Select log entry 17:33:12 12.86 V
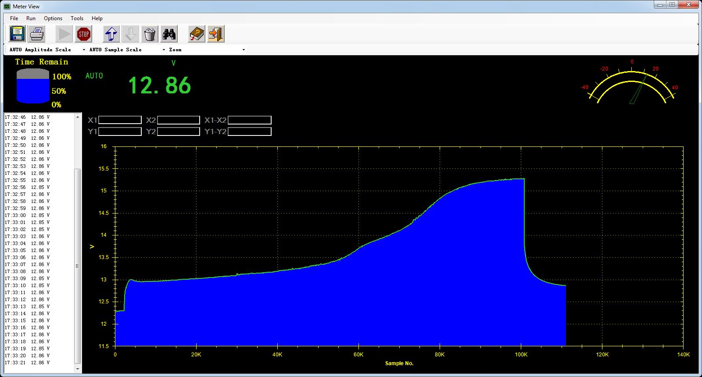 coord(27,299)
